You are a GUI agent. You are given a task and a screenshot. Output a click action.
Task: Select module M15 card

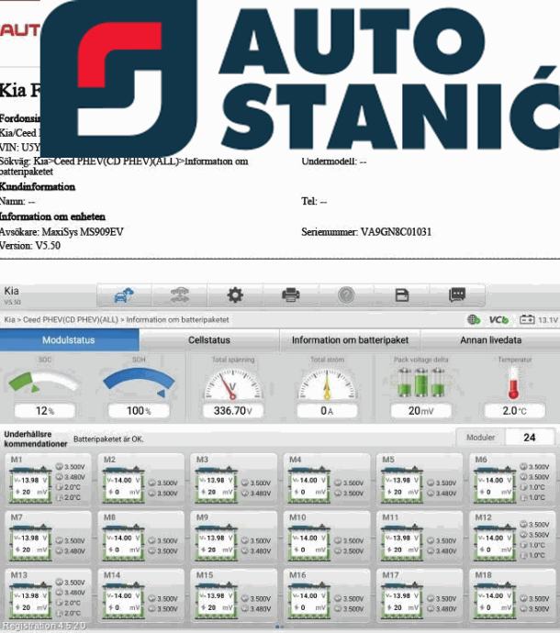coord(233,595)
